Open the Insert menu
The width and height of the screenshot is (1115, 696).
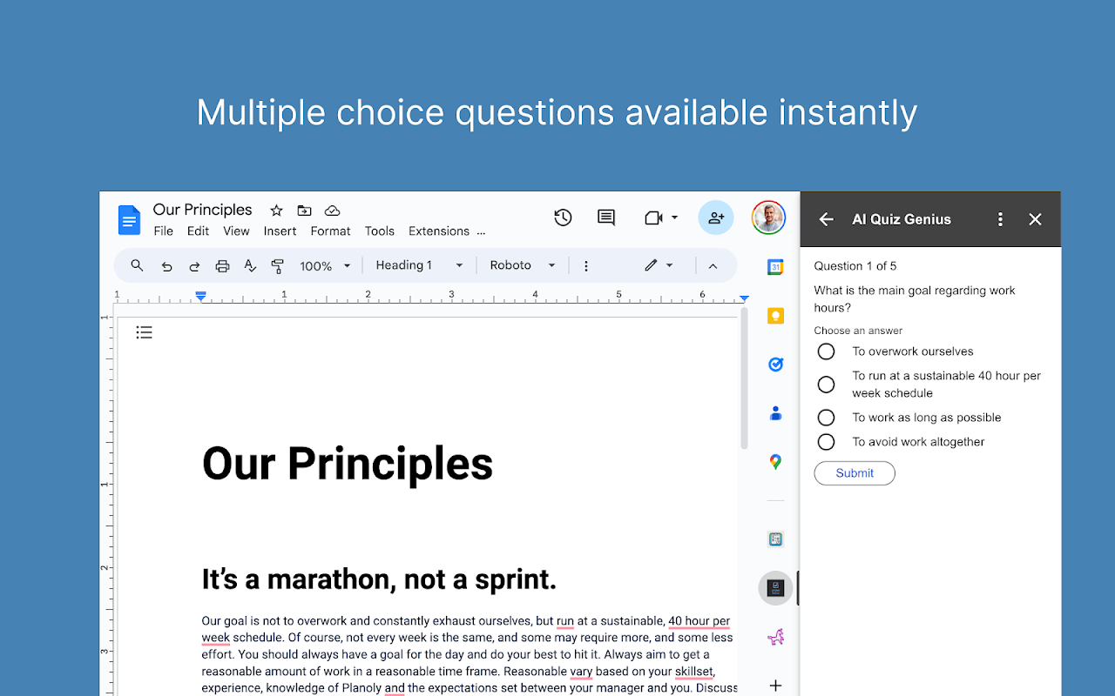pyautogui.click(x=280, y=231)
